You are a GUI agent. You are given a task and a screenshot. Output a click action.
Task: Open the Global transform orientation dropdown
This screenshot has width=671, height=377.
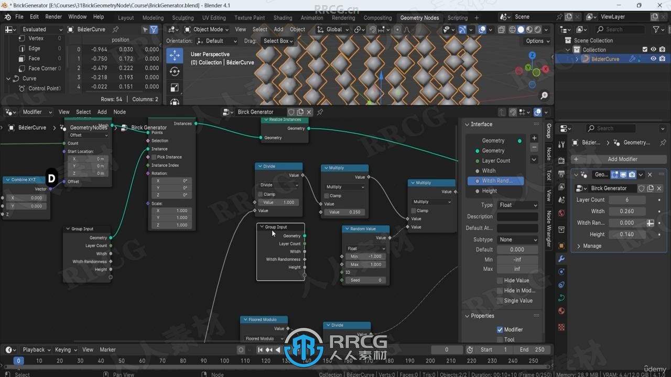tap(333, 29)
